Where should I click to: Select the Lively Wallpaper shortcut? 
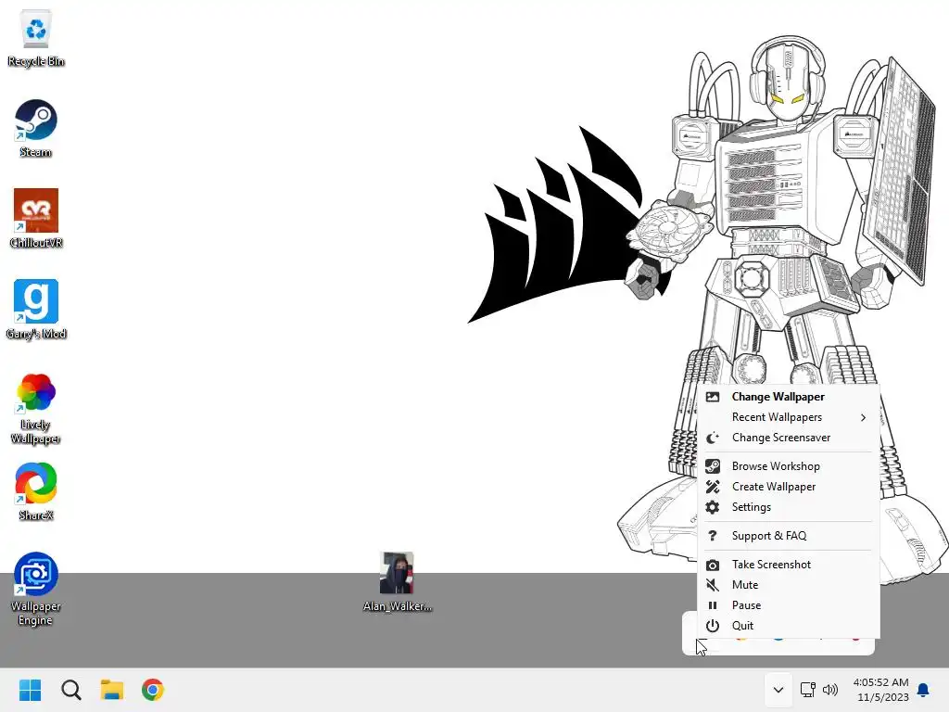[x=36, y=409]
